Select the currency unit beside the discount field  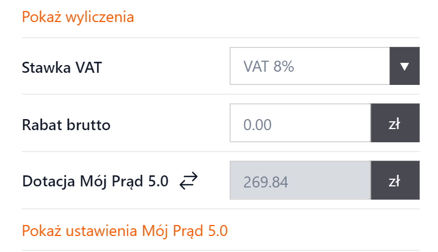click(x=394, y=124)
